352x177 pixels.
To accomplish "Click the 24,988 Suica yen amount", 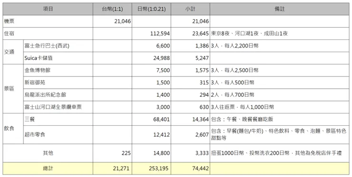I will [151, 58].
